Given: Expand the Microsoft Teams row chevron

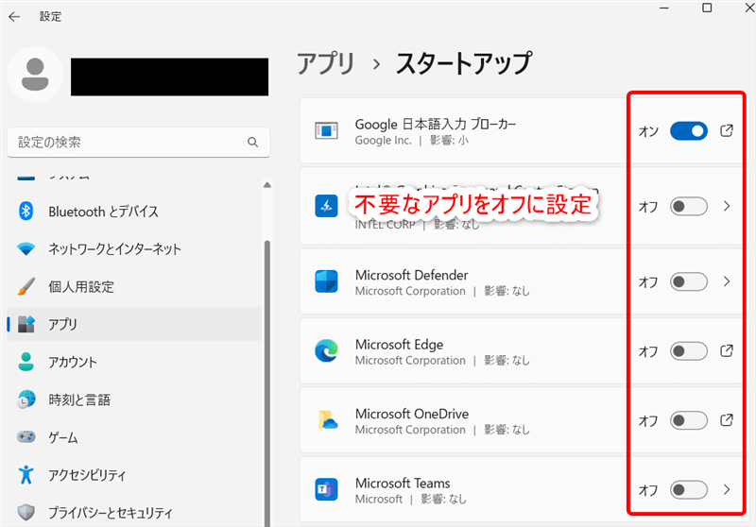Looking at the screenshot, I should [x=727, y=489].
